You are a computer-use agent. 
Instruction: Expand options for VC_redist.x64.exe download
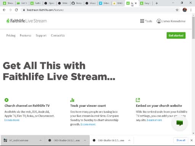pos(40,140)
